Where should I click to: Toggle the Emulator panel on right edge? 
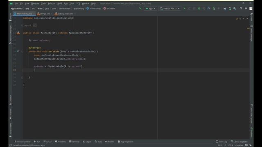[251, 132]
